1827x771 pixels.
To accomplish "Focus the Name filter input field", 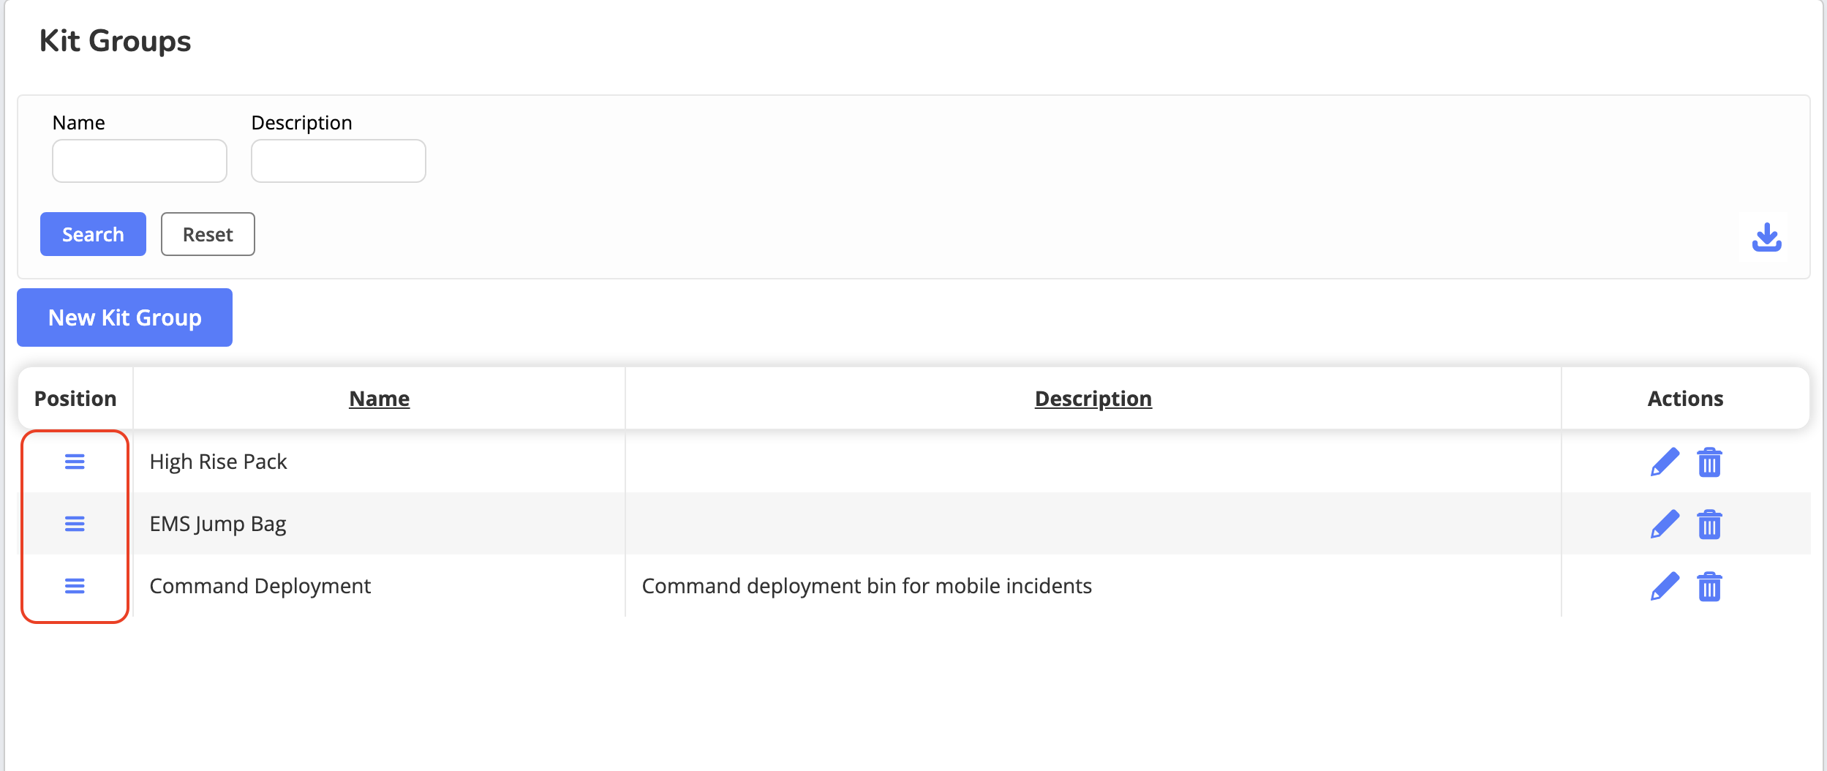I will point(140,161).
